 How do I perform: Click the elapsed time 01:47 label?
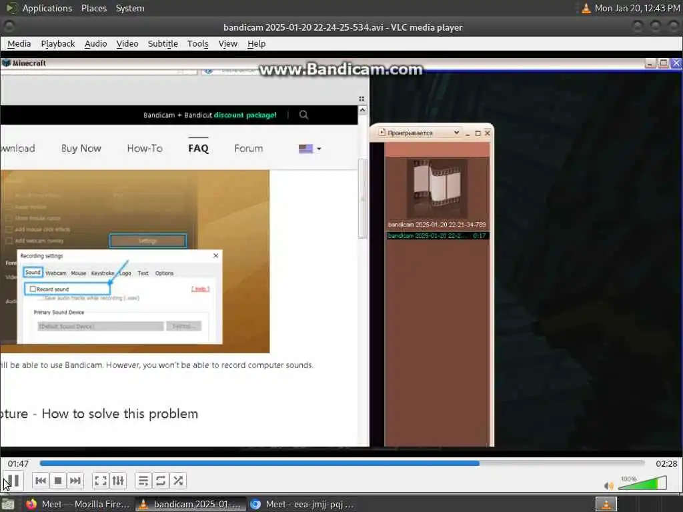[x=18, y=464]
